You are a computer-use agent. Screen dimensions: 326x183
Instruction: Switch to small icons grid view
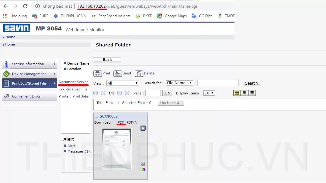[244, 93]
